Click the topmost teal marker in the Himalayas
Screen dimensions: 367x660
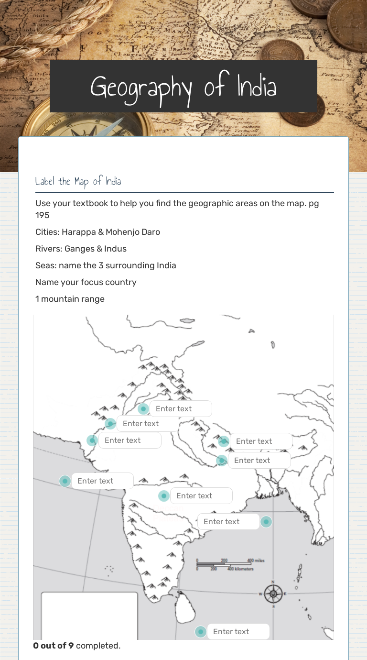[144, 408]
